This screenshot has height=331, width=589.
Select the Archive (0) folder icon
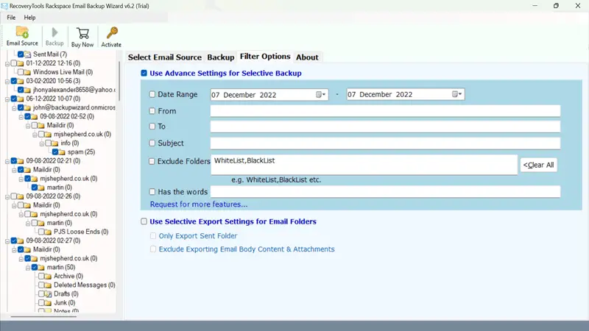pyautogui.click(x=46, y=276)
